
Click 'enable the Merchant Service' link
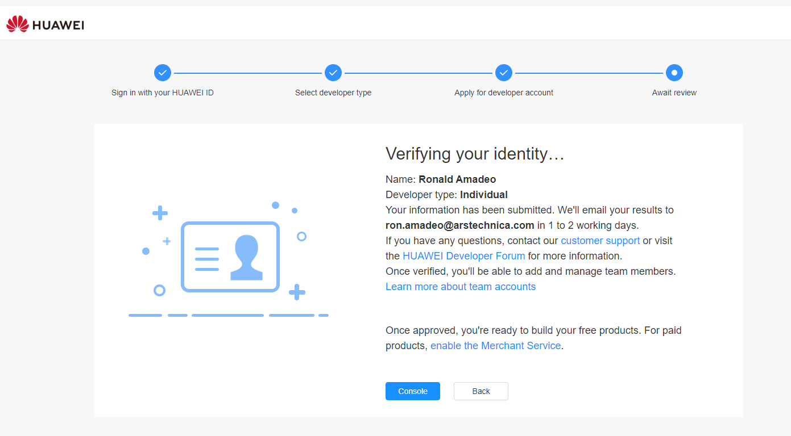coord(495,346)
